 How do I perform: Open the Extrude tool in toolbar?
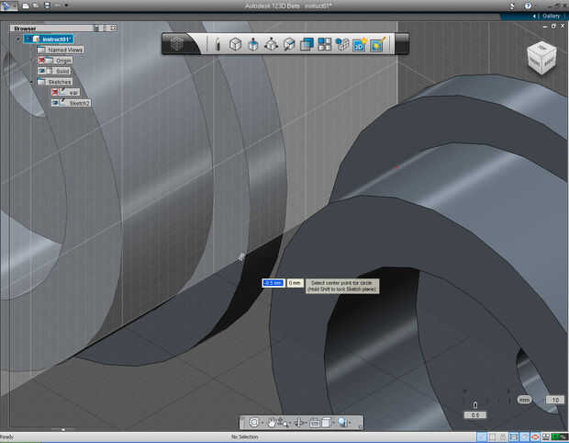pyautogui.click(x=253, y=44)
